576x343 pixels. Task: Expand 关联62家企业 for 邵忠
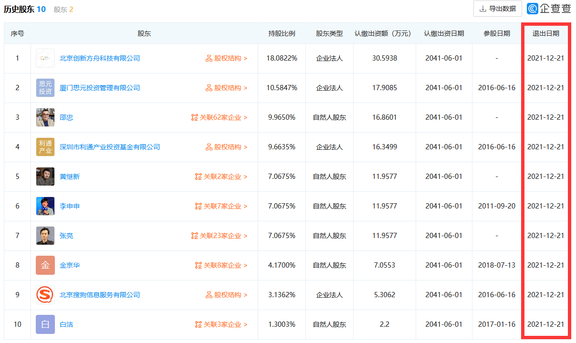(x=220, y=117)
